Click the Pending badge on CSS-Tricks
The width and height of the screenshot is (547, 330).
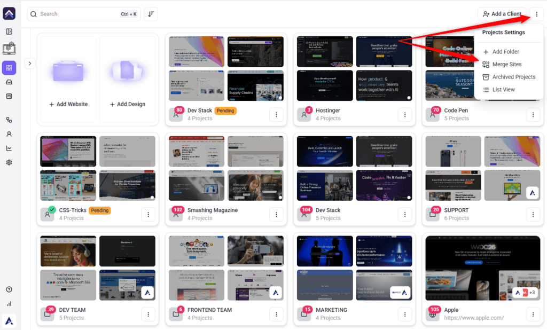click(x=100, y=210)
